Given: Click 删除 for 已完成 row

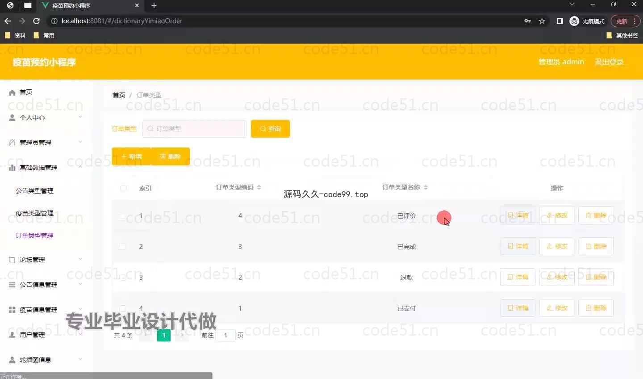Looking at the screenshot, I should [596, 246].
